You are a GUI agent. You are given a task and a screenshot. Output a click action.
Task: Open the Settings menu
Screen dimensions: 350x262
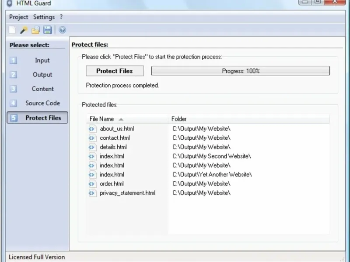(x=44, y=17)
